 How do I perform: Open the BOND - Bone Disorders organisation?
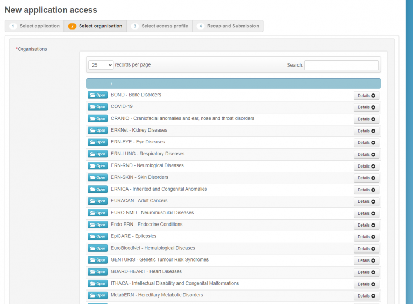coord(97,95)
